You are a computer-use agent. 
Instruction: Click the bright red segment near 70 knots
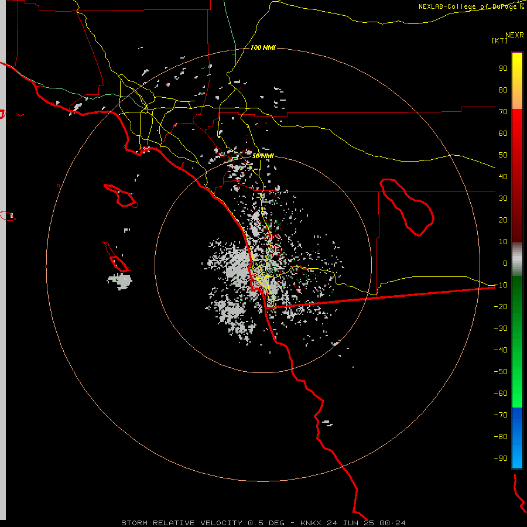click(517, 118)
